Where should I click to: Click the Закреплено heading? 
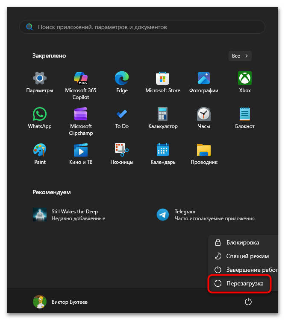click(x=49, y=56)
